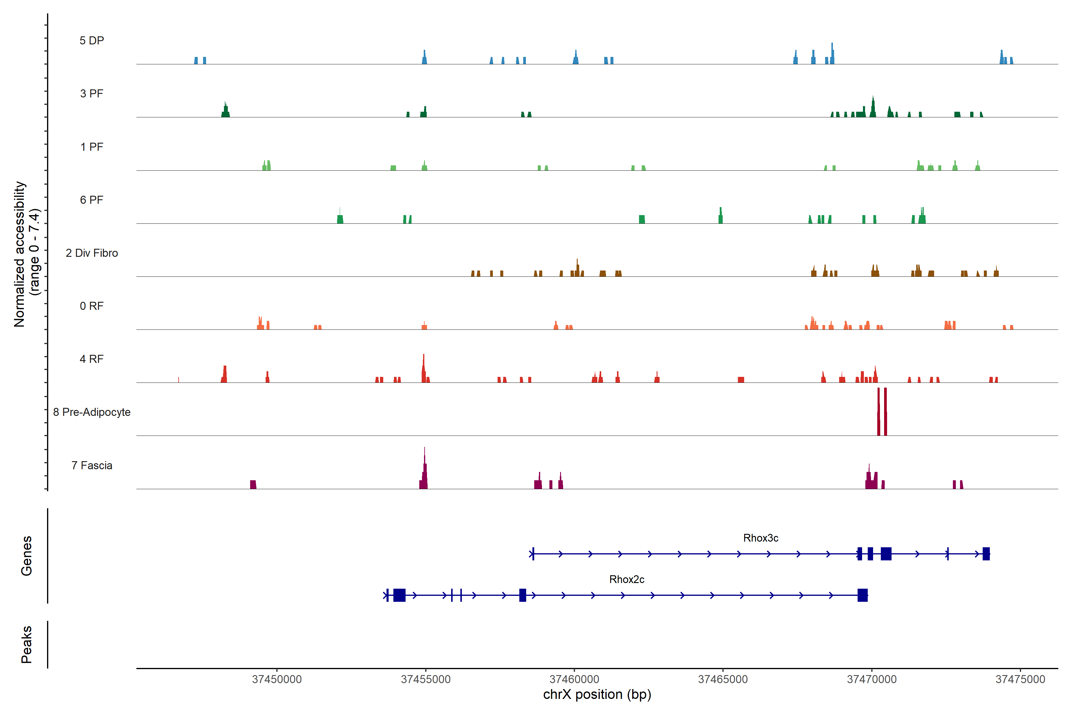Click the Rhox2c gene label

[x=627, y=579]
